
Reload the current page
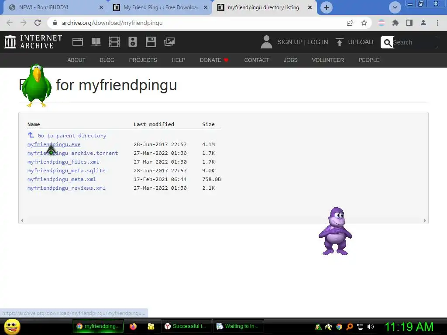(38, 23)
